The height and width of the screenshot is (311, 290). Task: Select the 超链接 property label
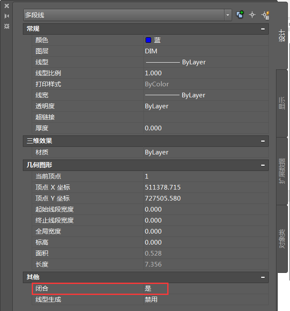pyautogui.click(x=45, y=117)
